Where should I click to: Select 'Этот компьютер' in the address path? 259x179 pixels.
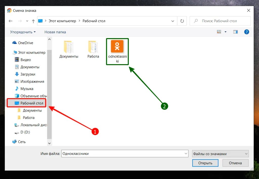[62, 21]
